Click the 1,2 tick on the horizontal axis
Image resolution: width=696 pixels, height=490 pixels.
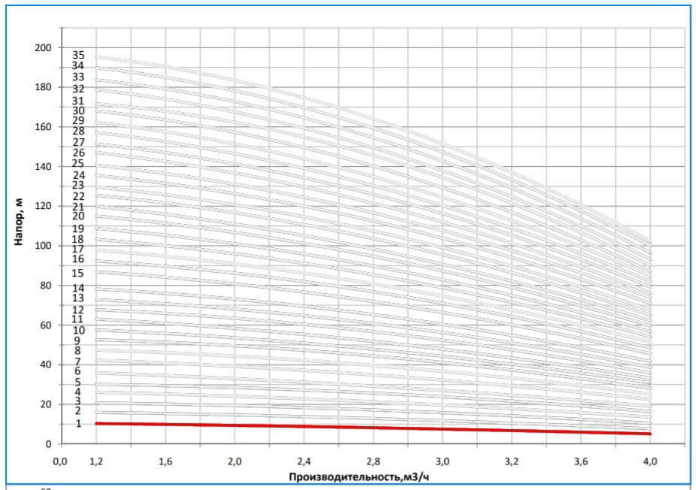[96, 459]
